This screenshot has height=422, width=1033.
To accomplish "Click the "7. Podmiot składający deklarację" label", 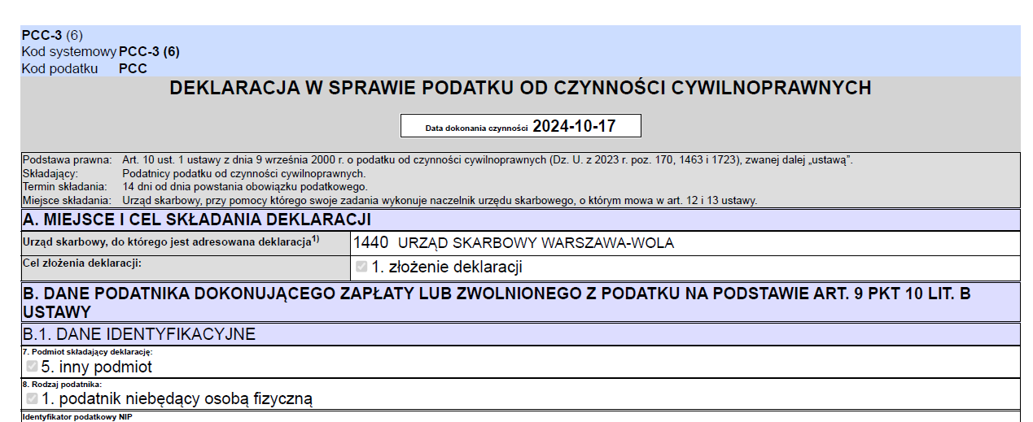I will (88, 352).
